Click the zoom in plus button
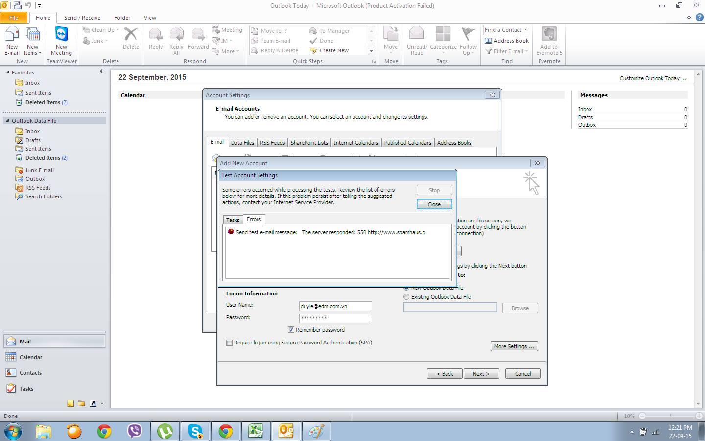This screenshot has height=441, width=705. coord(699,416)
